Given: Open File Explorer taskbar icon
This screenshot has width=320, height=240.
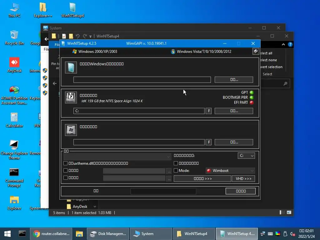Looking at the screenshot, I should click(79, 234).
